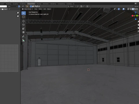The width and height of the screenshot is (139, 104).
Task: Open the Object Mode dropdown
Action: pyautogui.click(x=28, y=9)
